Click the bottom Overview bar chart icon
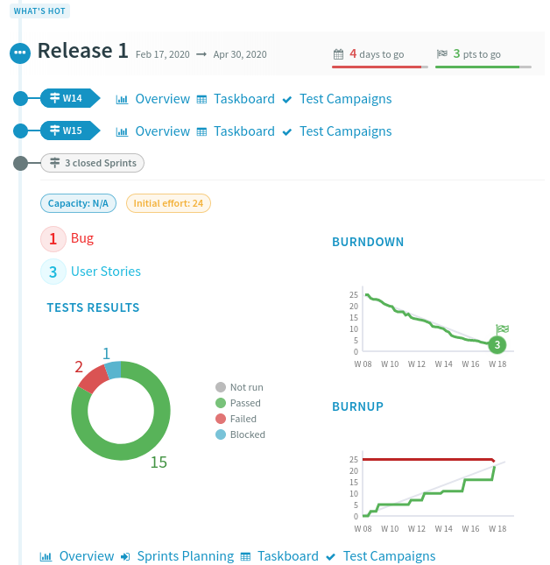This screenshot has height=565, width=550. (x=46, y=557)
